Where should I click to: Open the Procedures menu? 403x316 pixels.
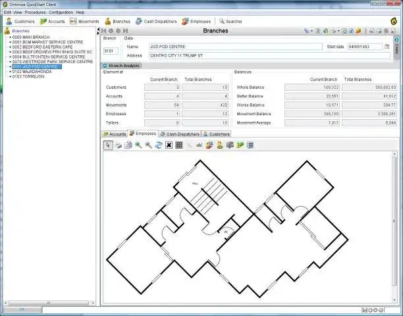pos(35,13)
